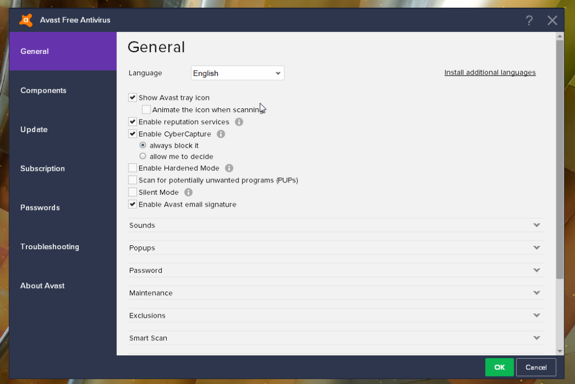The image size is (575, 384).
Task: Open help with the question mark icon
Action: coord(529,20)
